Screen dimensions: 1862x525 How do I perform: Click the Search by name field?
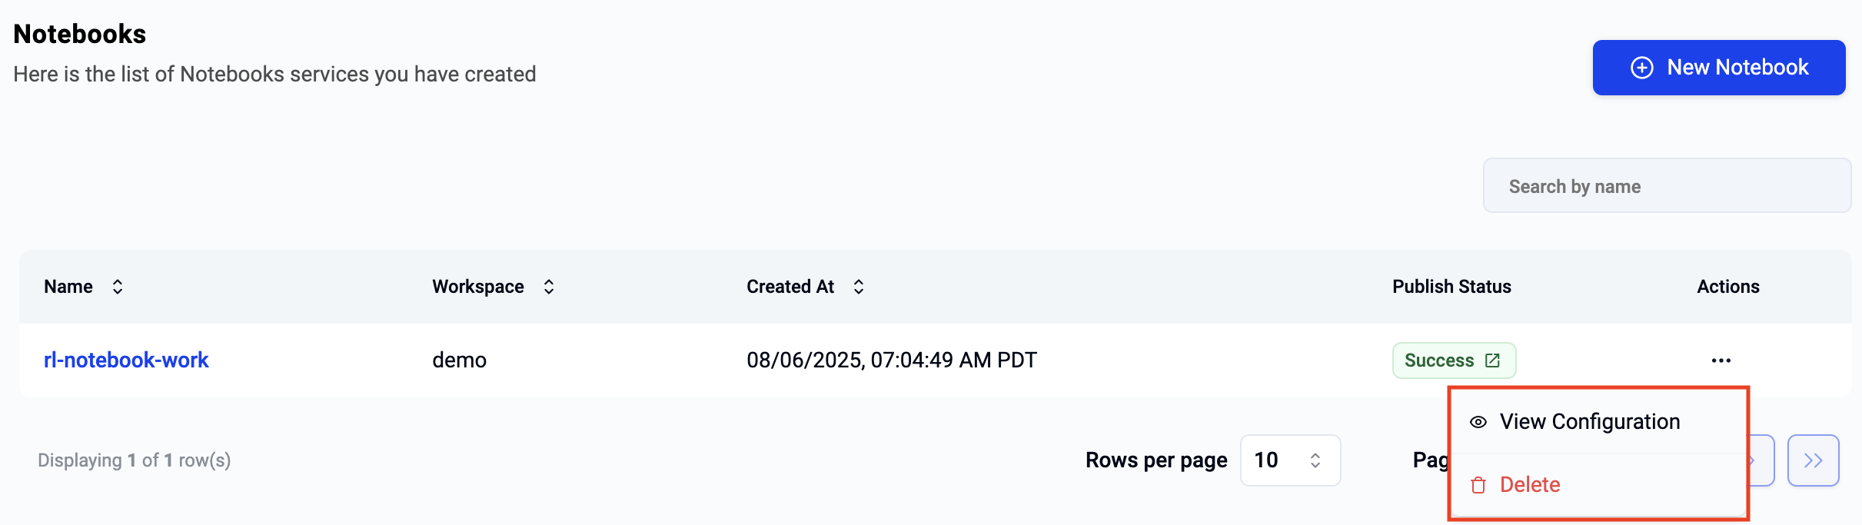click(x=1667, y=186)
